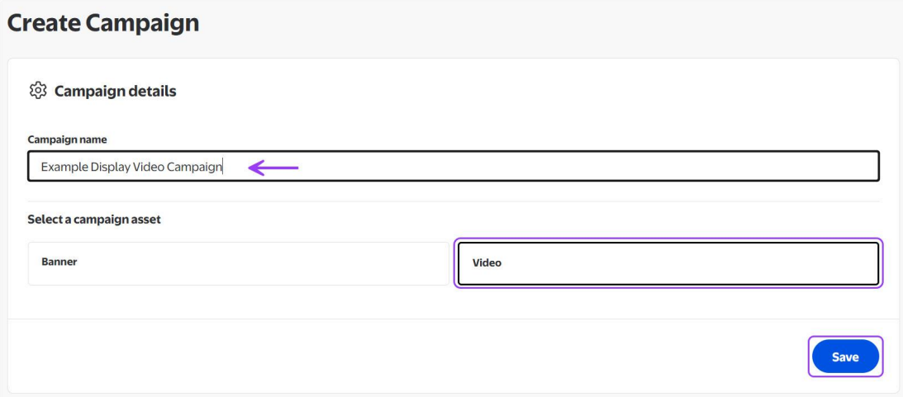
Task: Click the "Campaign details" section title
Action: pyautogui.click(x=115, y=91)
